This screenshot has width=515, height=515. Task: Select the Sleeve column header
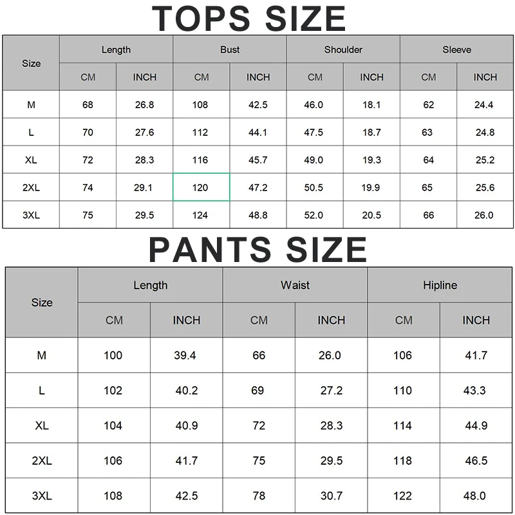[x=456, y=50]
